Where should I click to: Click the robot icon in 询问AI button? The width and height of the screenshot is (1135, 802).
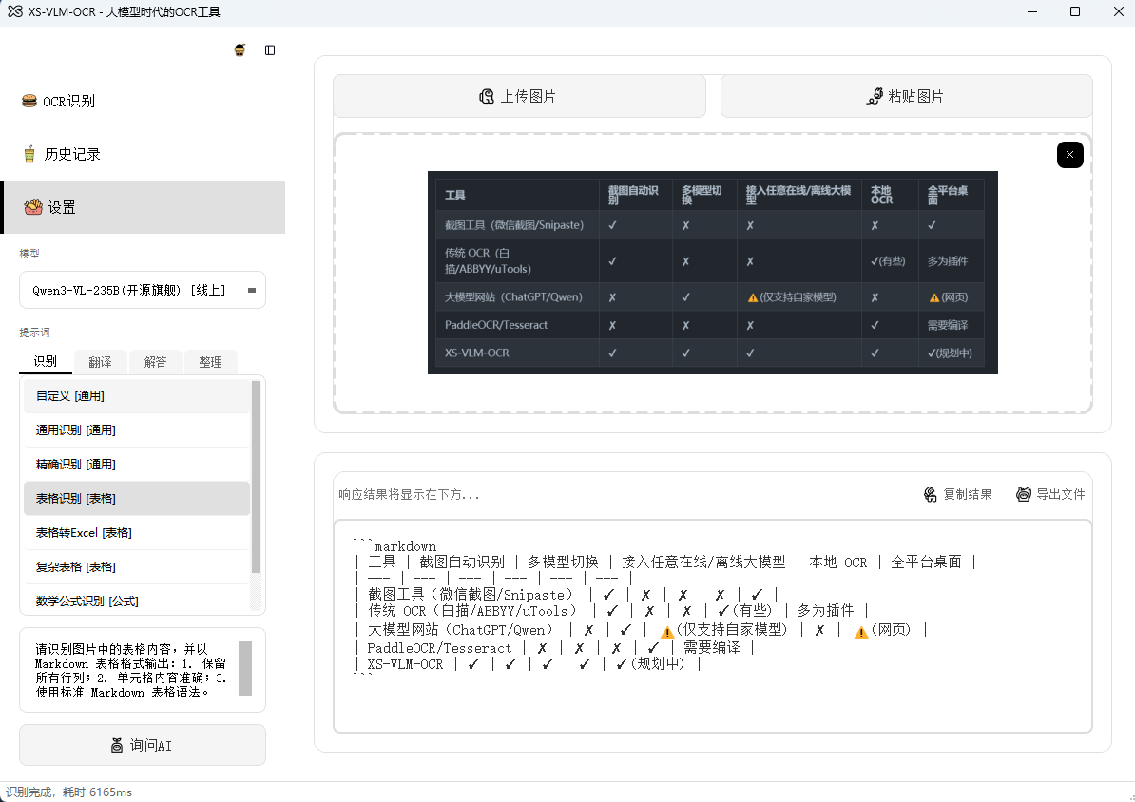[117, 745]
